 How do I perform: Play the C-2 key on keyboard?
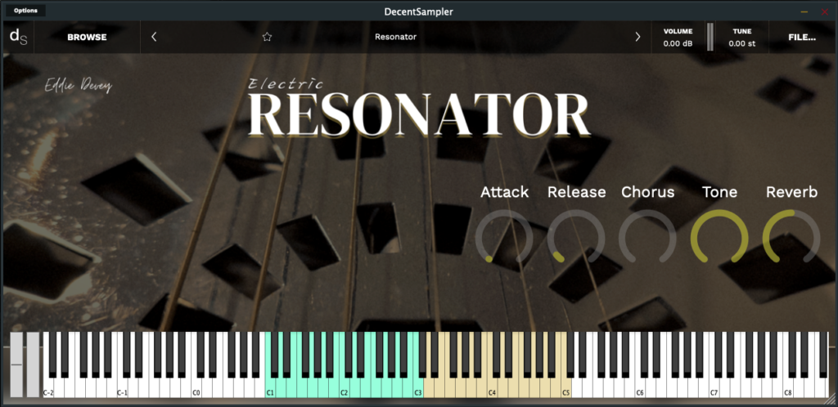tap(48, 388)
